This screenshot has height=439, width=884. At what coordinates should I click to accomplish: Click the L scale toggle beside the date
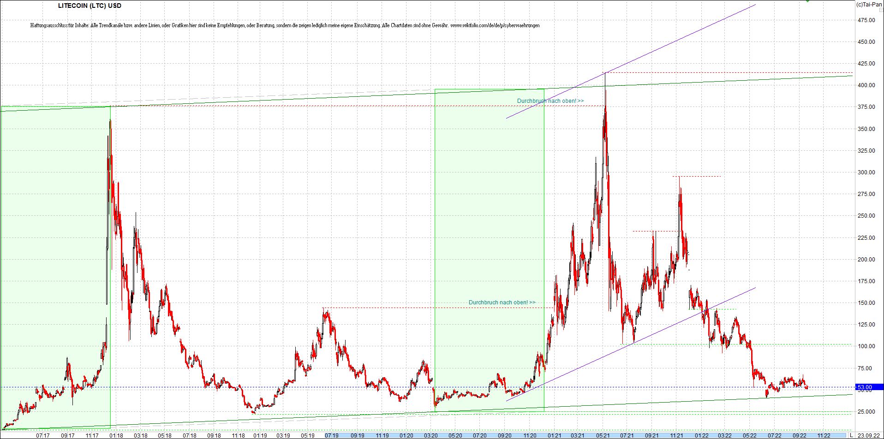(852, 435)
